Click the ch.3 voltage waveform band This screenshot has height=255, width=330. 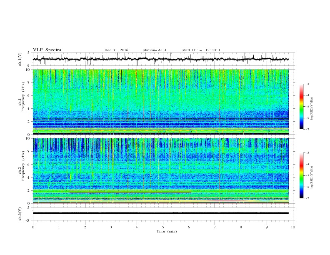tap(160, 213)
